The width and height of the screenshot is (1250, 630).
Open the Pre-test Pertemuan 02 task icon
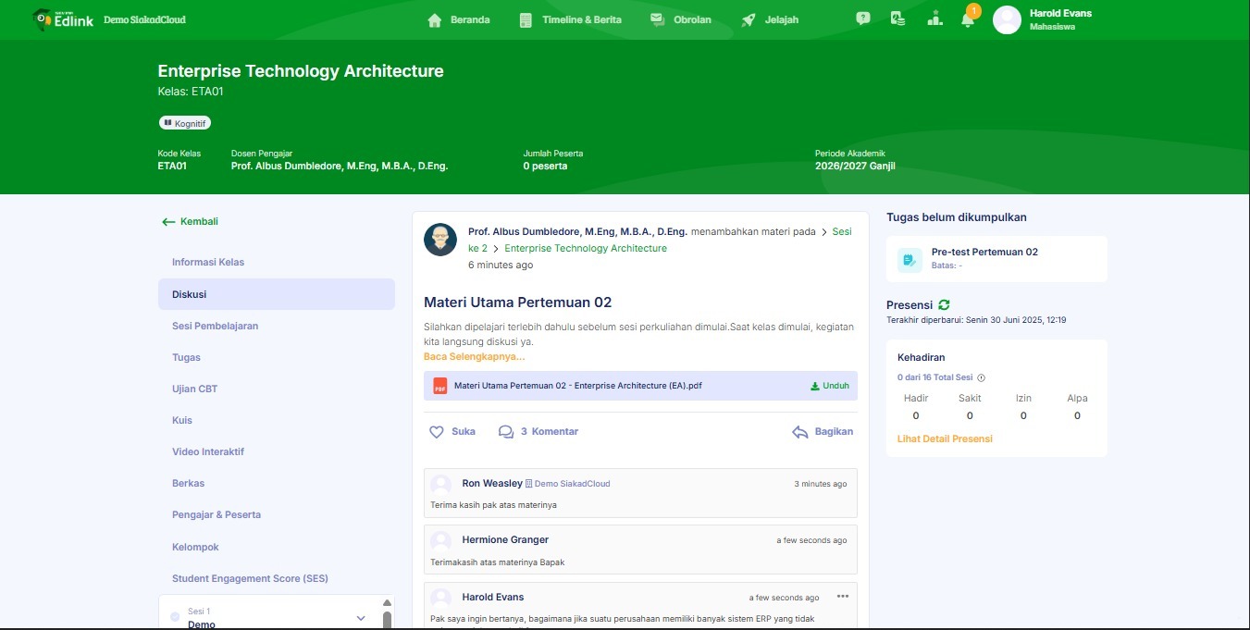pyautogui.click(x=910, y=260)
